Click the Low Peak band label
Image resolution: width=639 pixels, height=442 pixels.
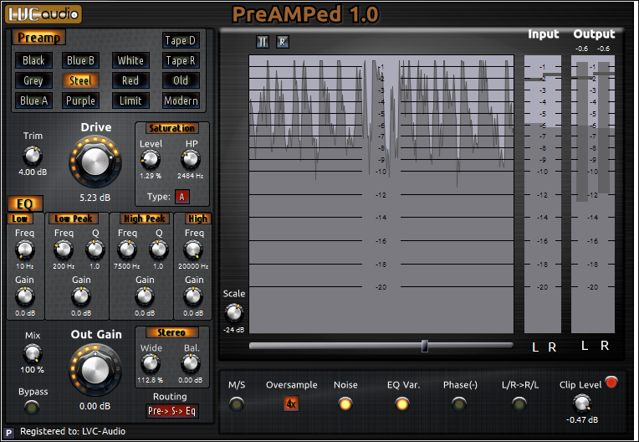tap(74, 218)
